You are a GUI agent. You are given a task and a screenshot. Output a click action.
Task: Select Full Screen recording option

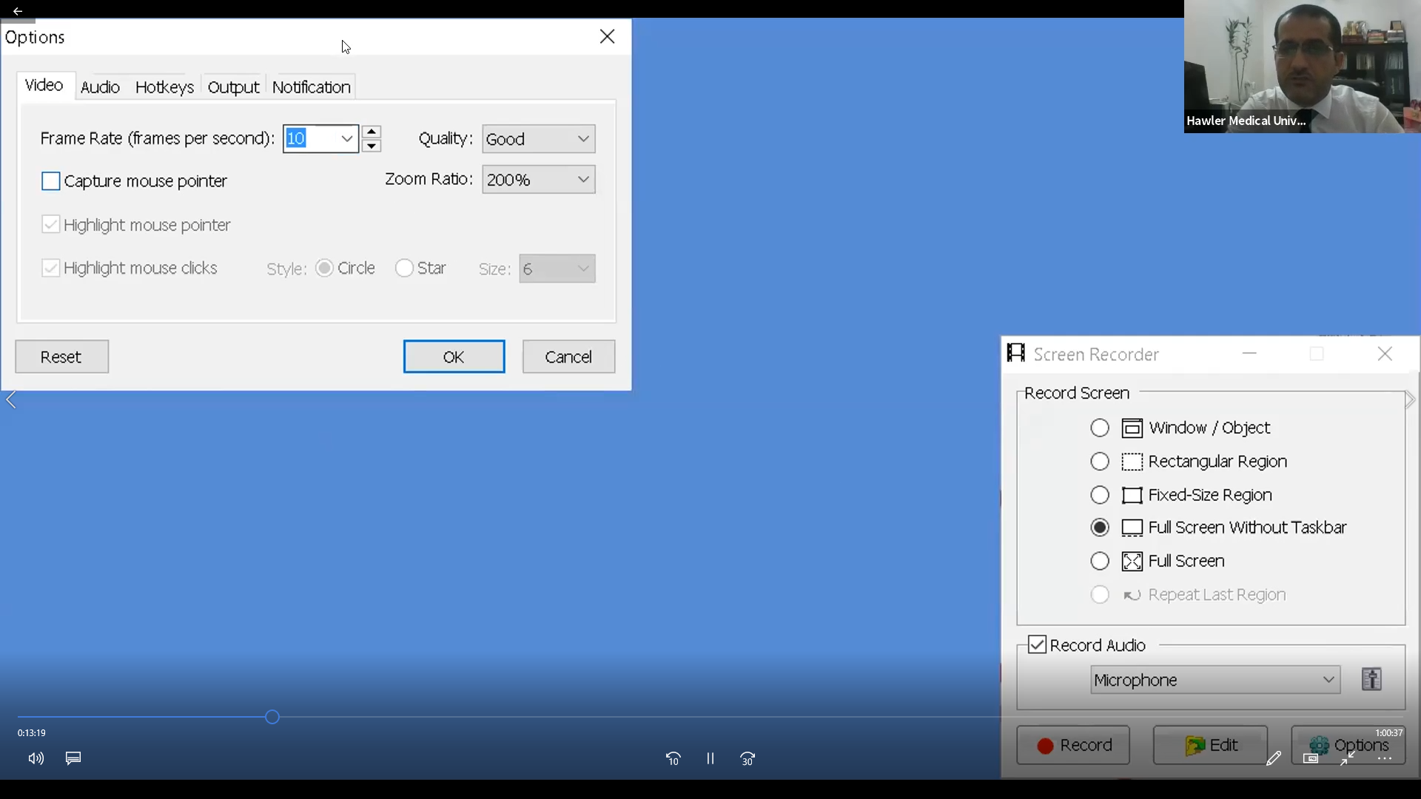click(1100, 562)
